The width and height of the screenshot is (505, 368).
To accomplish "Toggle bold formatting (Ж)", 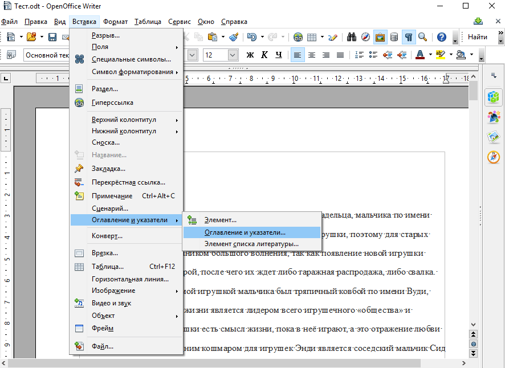I will (250, 55).
